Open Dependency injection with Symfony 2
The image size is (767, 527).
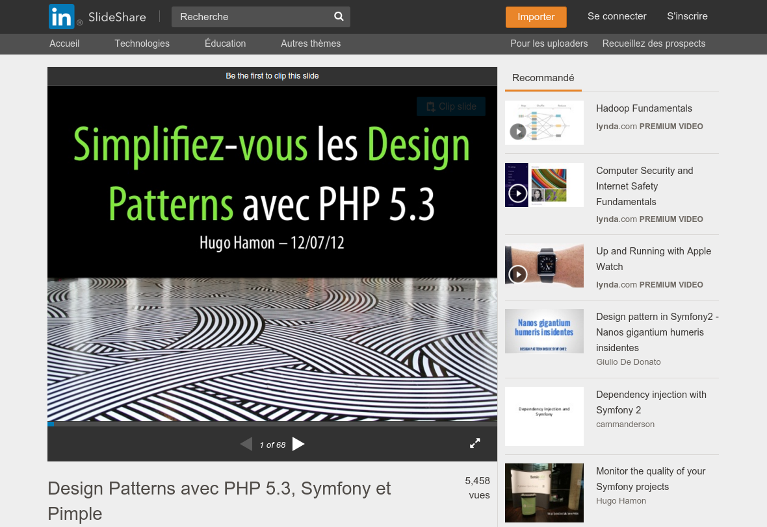pyautogui.click(x=651, y=402)
